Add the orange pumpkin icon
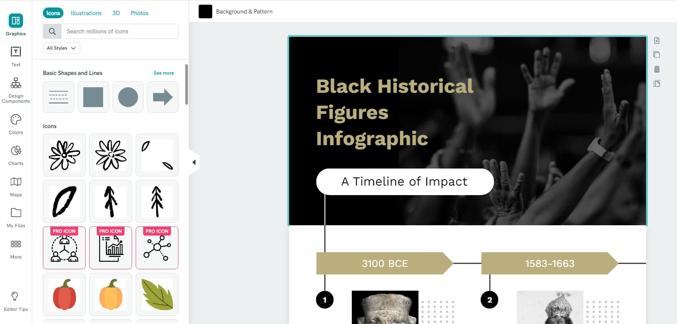 point(111,294)
